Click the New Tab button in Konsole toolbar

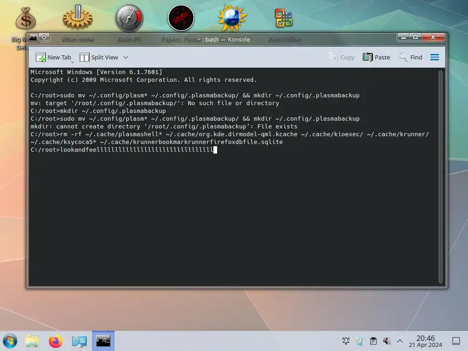pyautogui.click(x=53, y=57)
